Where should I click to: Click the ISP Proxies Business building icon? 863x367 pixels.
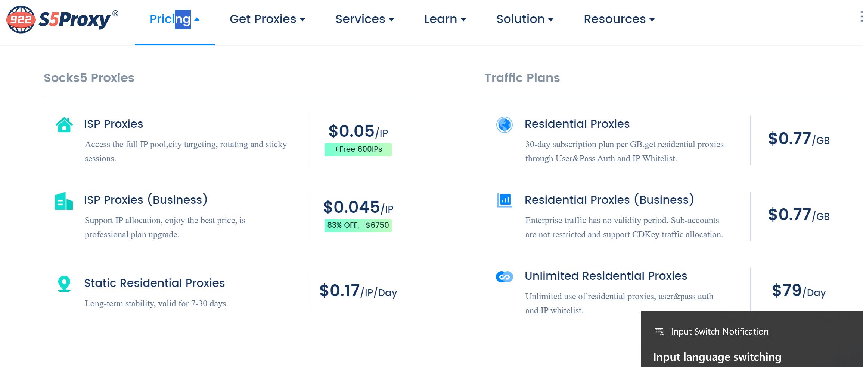coord(64,201)
